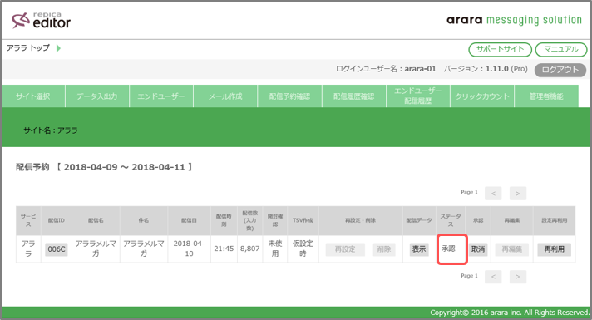This screenshot has height=320, width=592.
Task: Click the TSV作成 column header
Action: [x=303, y=220]
